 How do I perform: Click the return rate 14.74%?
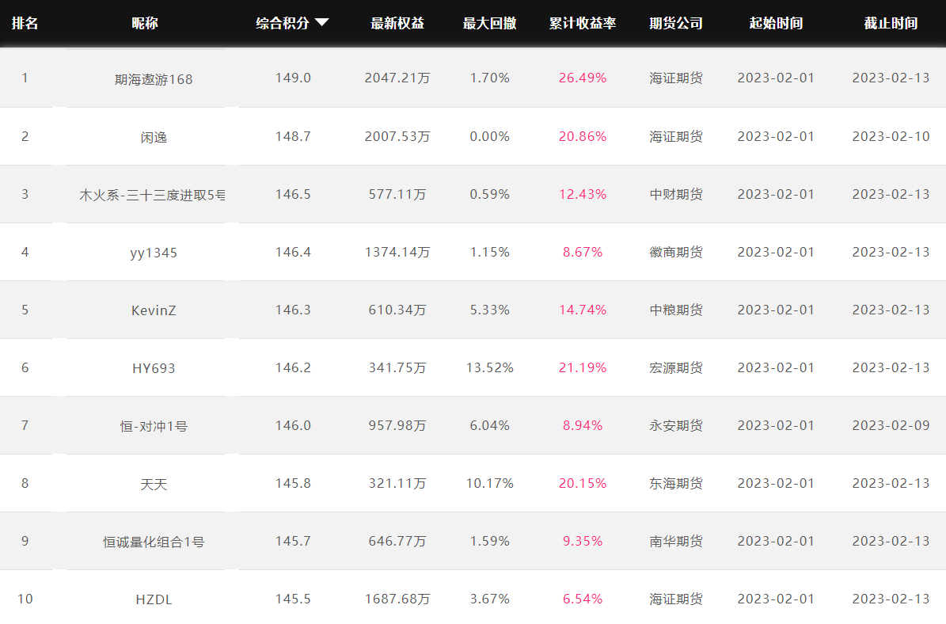pos(583,310)
